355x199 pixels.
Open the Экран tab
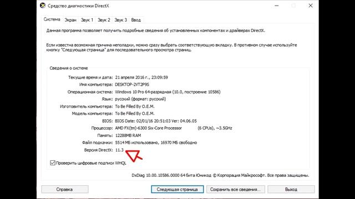[x=70, y=20]
